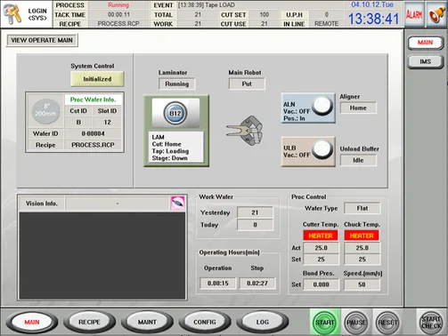Click the unload buffer ULB wafer circle
Viewport: 448px width, 336px height.
(x=322, y=149)
